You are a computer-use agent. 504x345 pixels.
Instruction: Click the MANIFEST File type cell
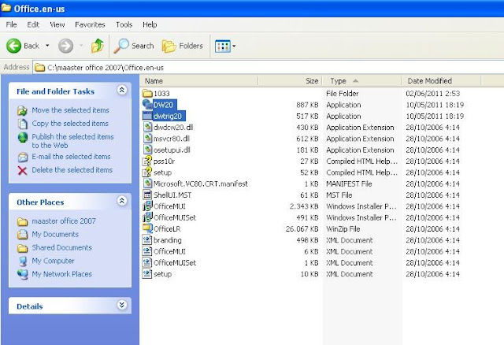[x=349, y=184]
